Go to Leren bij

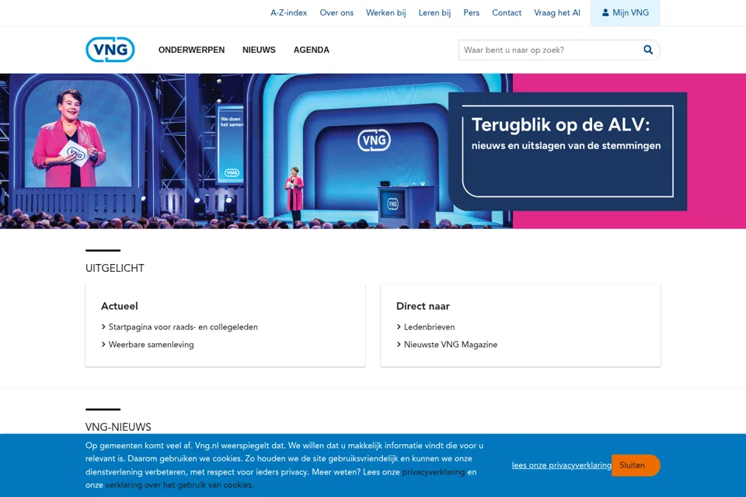coord(434,13)
